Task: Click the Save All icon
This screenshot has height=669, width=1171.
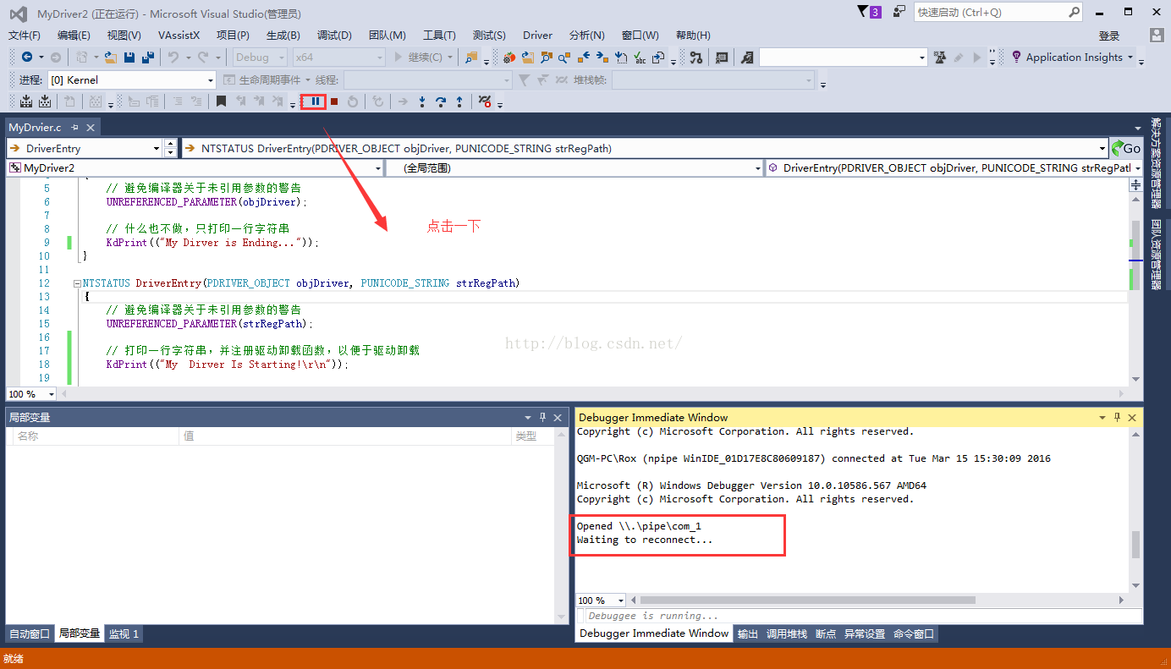Action: (x=148, y=58)
